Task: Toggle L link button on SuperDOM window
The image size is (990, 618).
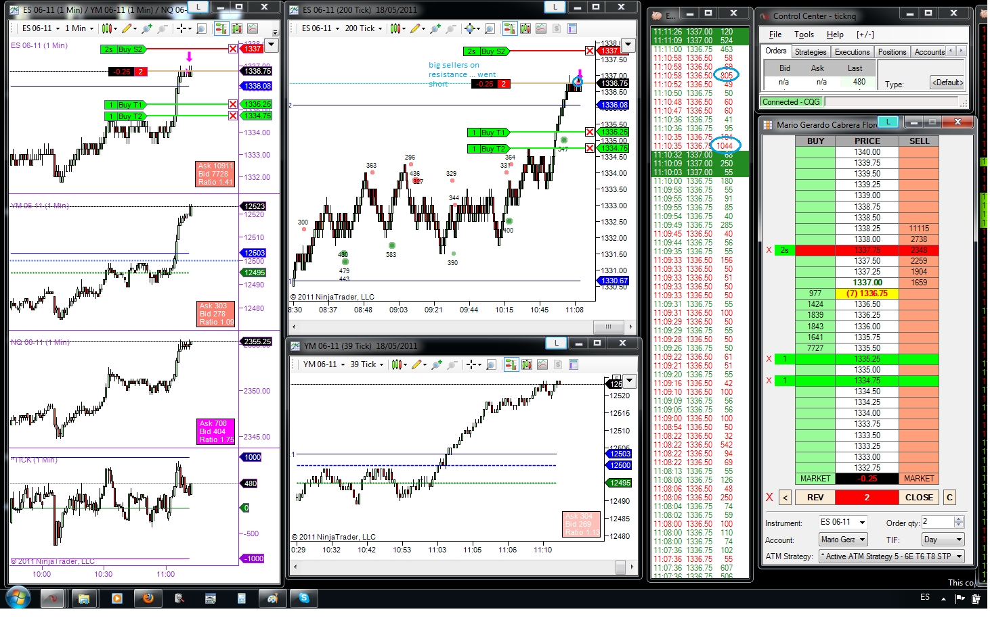Action: pyautogui.click(x=888, y=122)
